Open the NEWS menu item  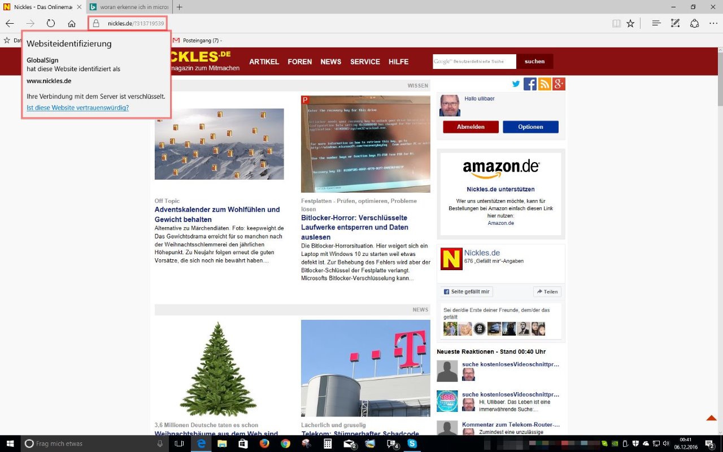tap(331, 62)
